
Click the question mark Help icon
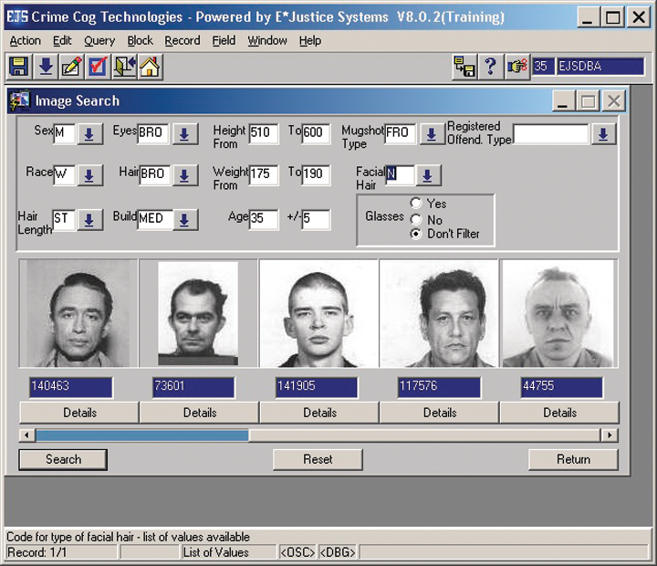(490, 67)
